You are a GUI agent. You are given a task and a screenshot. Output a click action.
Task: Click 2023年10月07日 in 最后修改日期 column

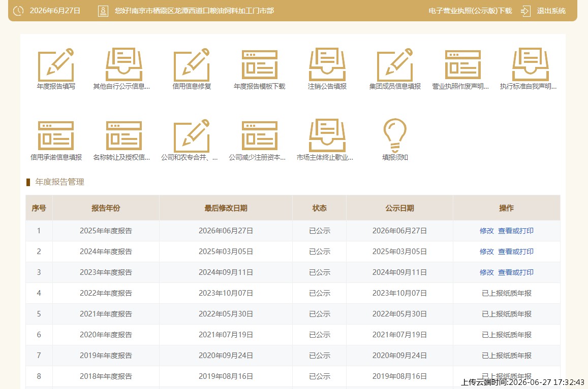(226, 293)
